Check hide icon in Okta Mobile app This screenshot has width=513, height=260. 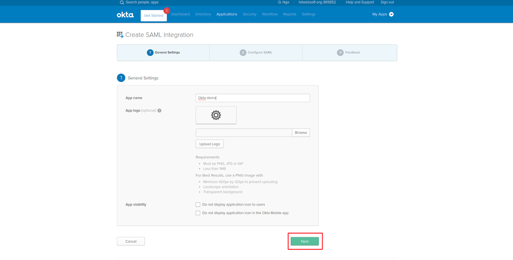click(198, 213)
